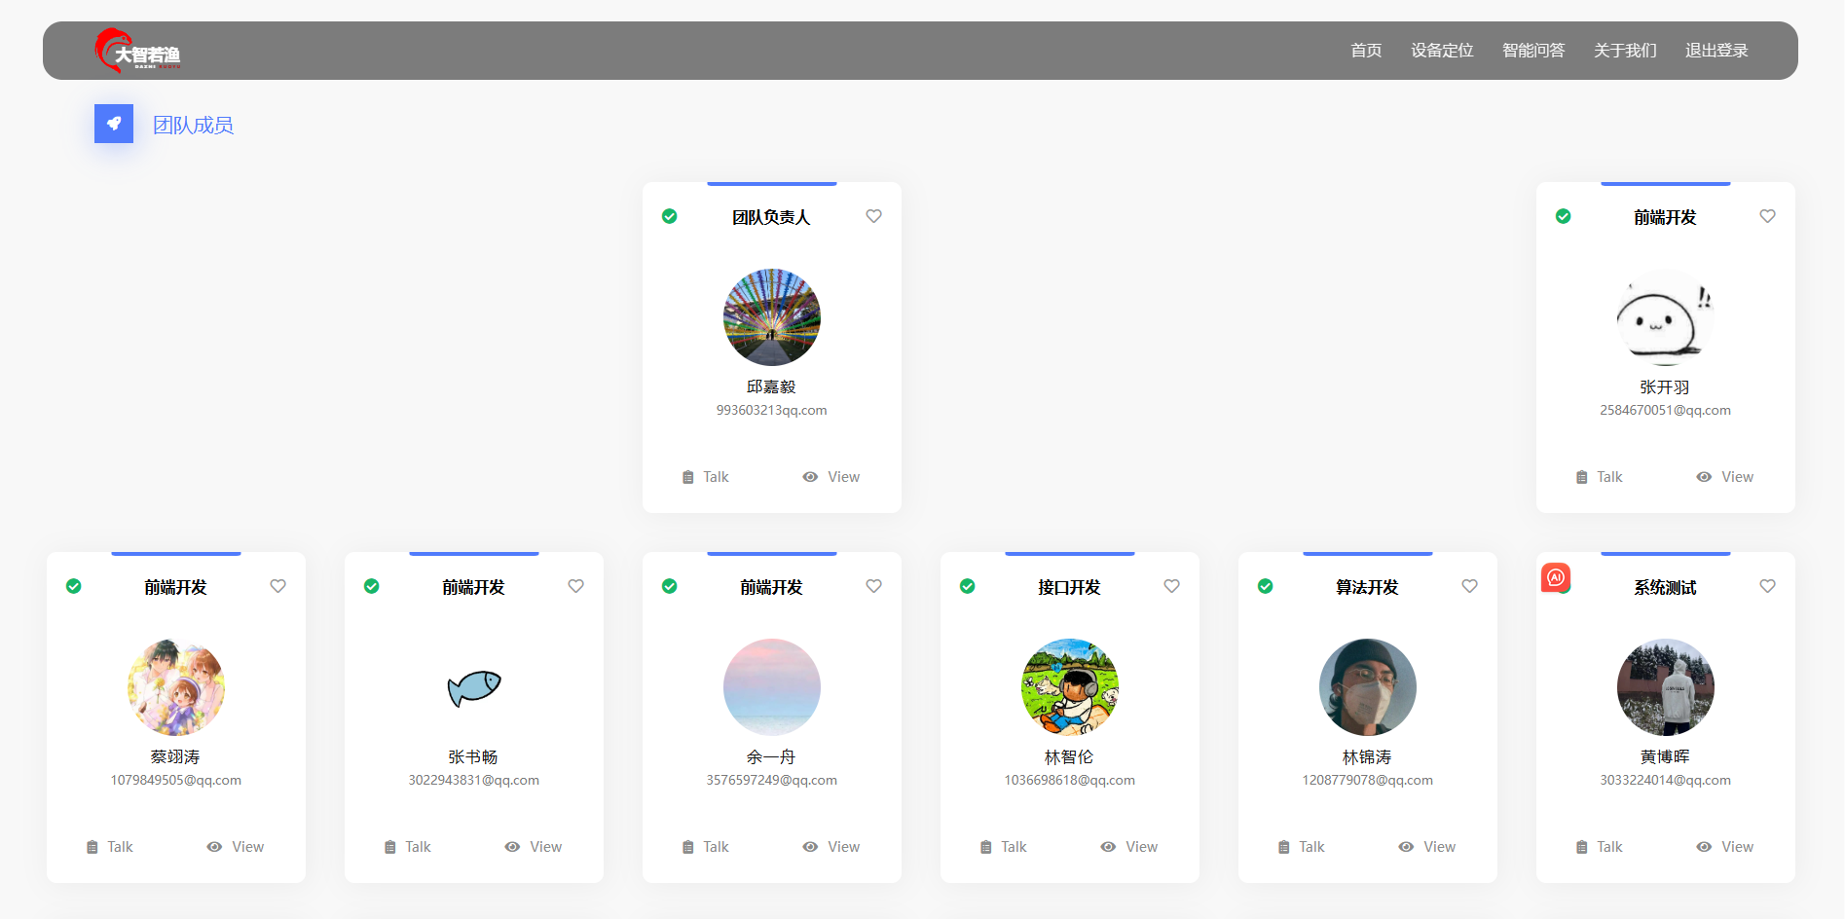Click View on 余一舟's card
The height and width of the screenshot is (919, 1845).
click(831, 847)
